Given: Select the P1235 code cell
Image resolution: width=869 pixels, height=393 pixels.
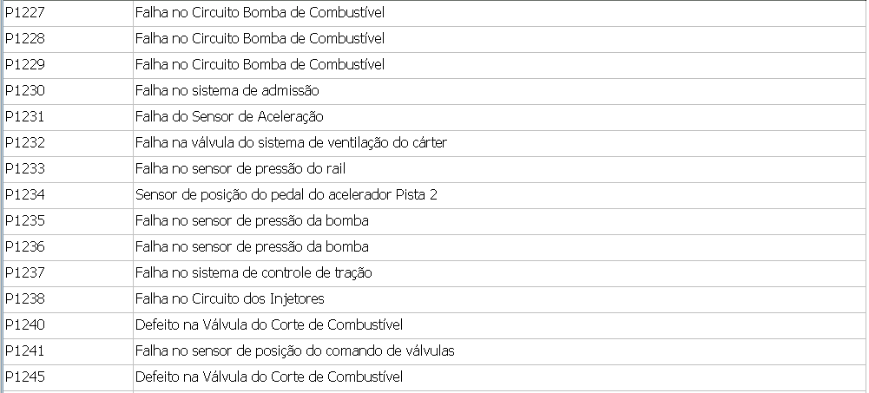Looking at the screenshot, I should [x=25, y=221].
